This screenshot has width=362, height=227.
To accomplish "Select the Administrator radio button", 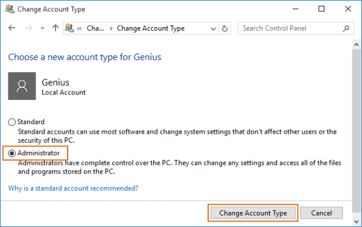I will 12,154.
